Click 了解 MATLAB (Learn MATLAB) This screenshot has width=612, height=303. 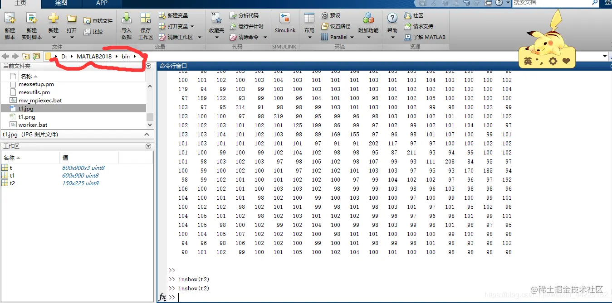(x=425, y=37)
